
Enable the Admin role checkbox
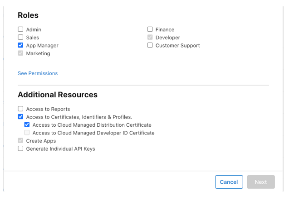click(x=20, y=29)
